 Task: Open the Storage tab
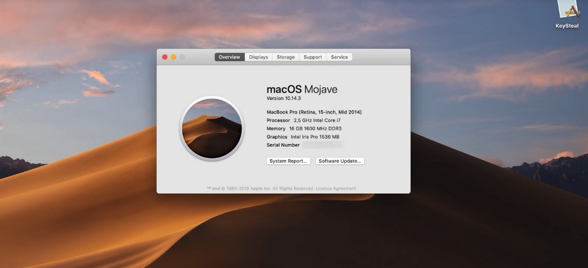pos(286,57)
